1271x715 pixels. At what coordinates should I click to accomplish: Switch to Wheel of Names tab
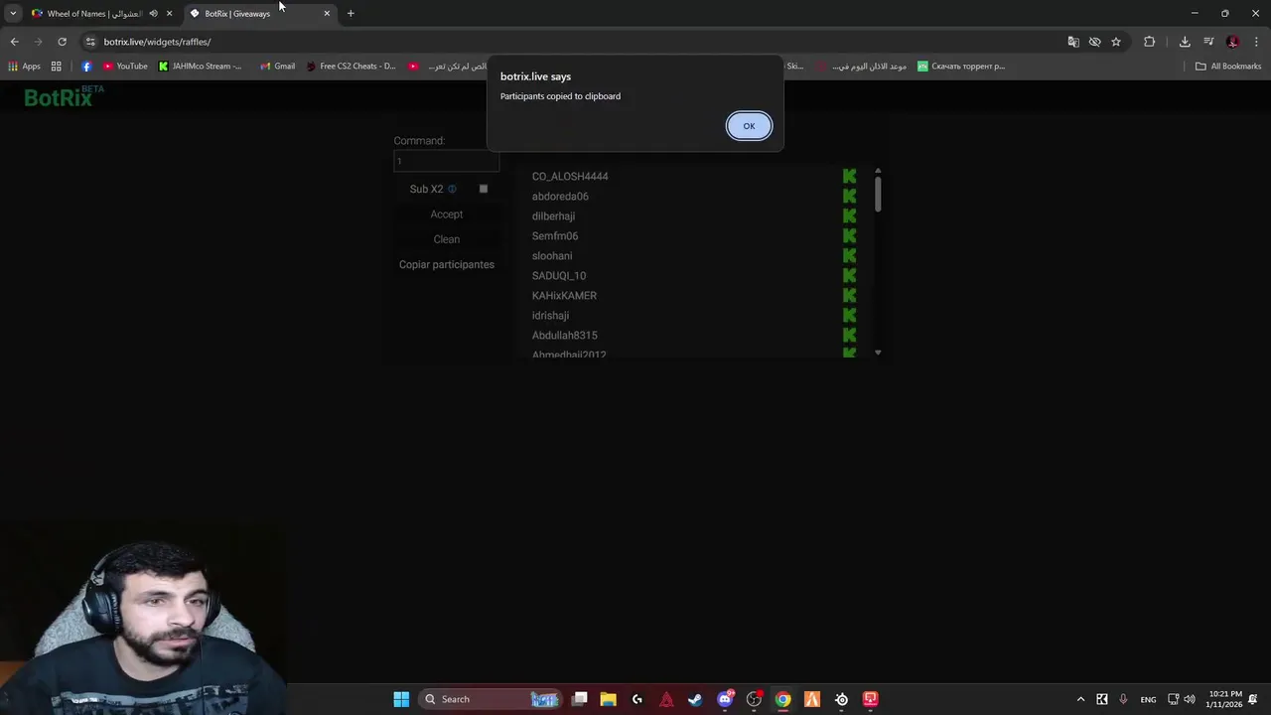coord(94,14)
